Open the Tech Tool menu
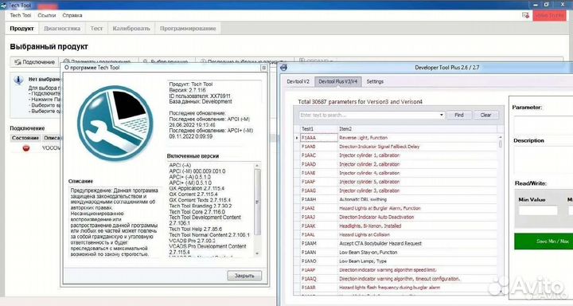Viewport: 573px width, 306px height. pos(21,15)
